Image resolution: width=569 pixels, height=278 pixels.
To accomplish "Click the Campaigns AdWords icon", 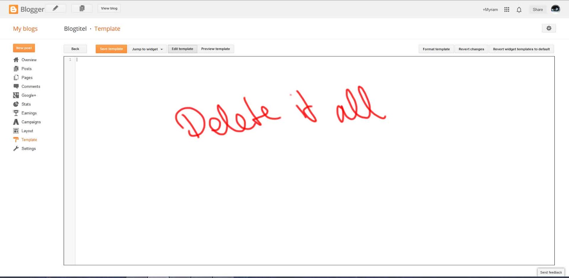I will (16, 122).
